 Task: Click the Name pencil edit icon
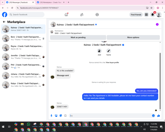click(109, 51)
